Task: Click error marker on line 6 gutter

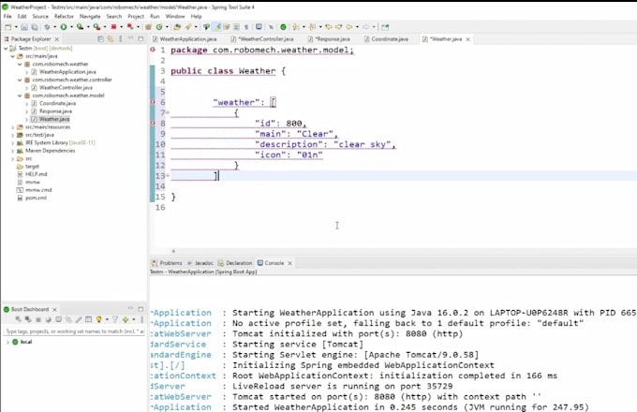Action: point(153,102)
